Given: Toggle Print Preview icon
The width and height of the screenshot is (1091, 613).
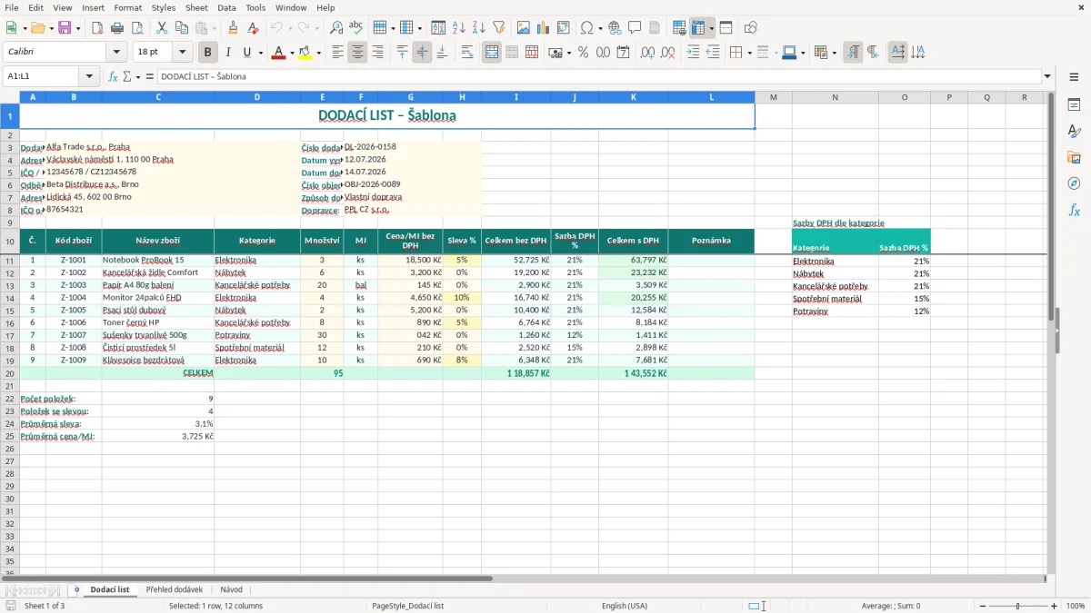Looking at the screenshot, I should tap(136, 28).
